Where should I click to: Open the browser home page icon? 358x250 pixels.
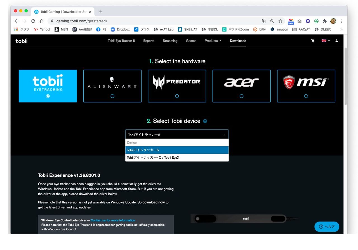coord(41,21)
